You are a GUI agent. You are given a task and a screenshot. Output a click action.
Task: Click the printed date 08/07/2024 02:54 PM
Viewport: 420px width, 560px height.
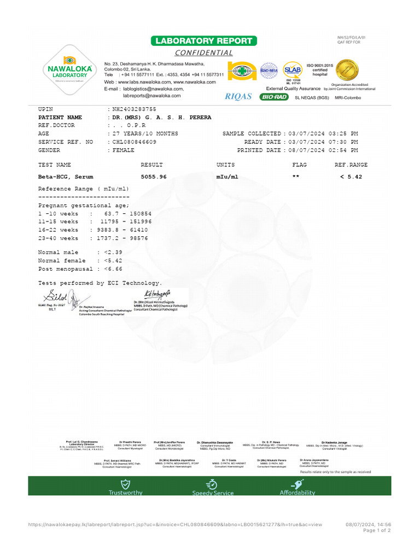pos(323,150)
